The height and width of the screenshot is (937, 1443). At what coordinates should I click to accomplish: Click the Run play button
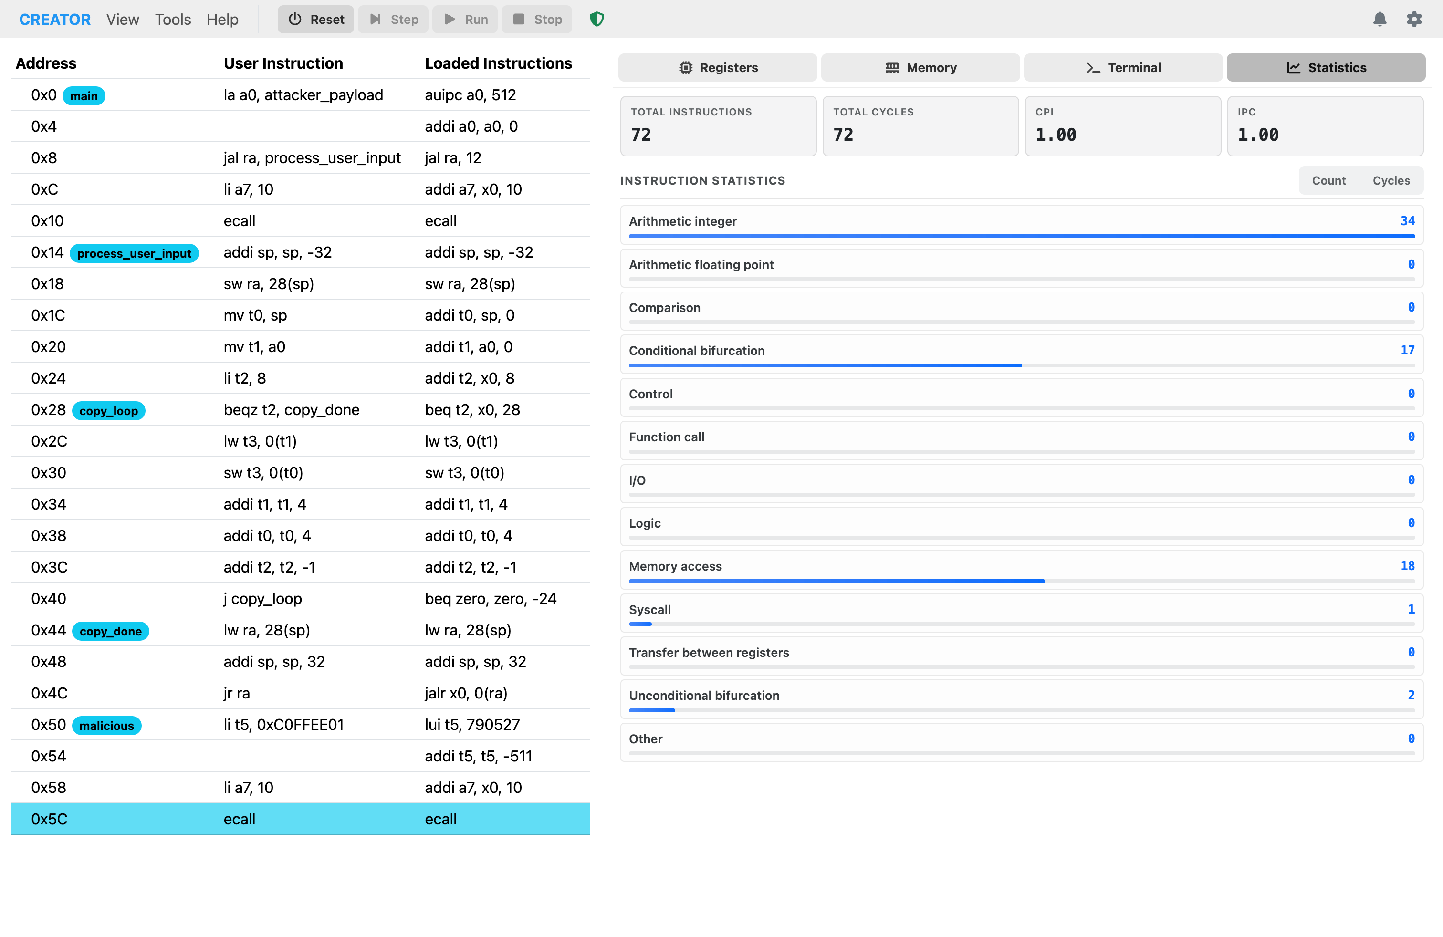466,20
